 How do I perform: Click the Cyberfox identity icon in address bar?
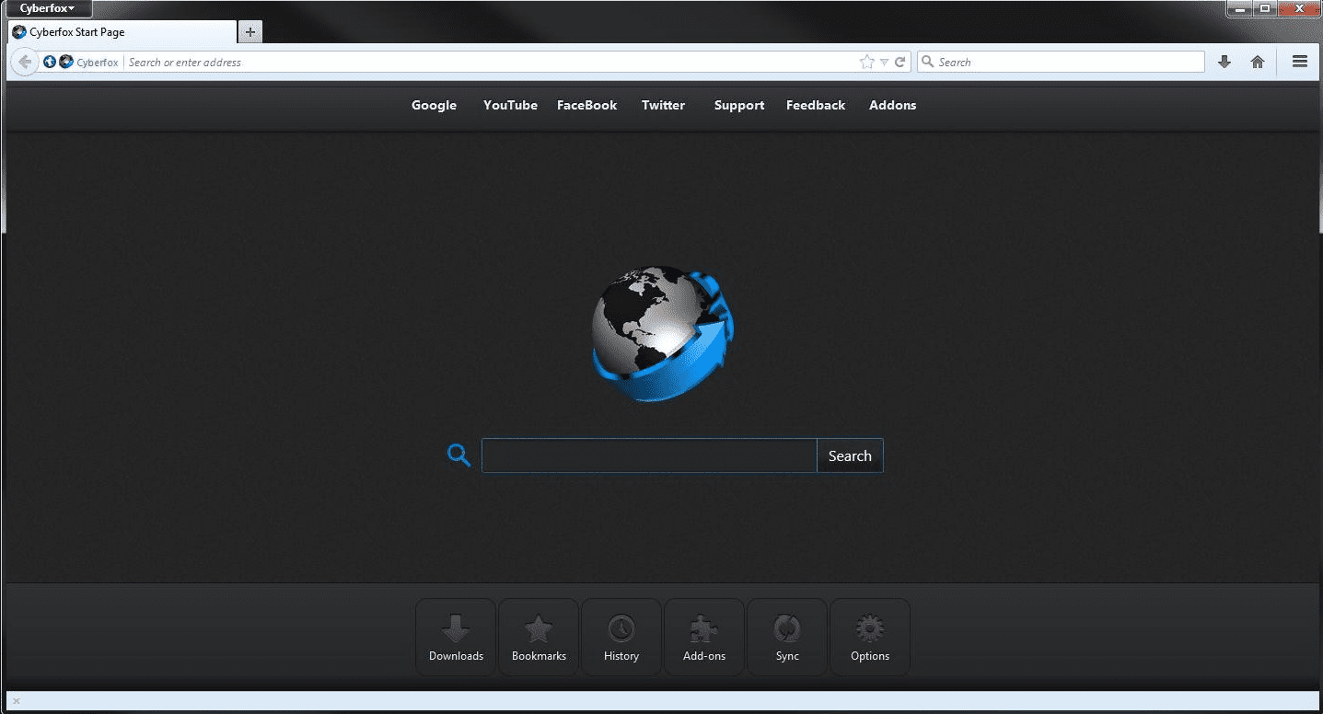65,62
